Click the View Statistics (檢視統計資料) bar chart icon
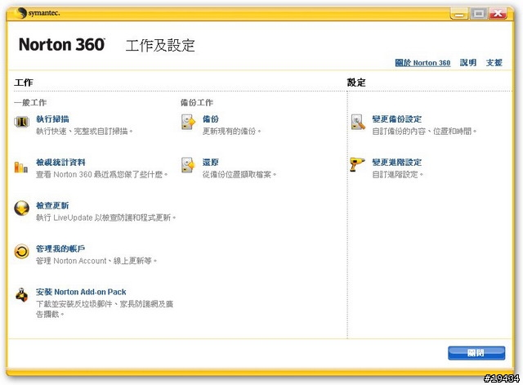Image resolution: width=523 pixels, height=385 pixels. 21,167
